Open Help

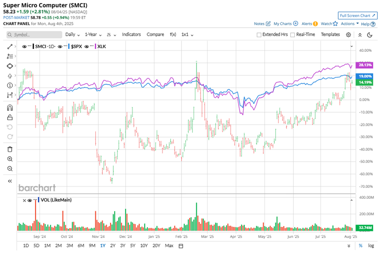click(x=368, y=24)
